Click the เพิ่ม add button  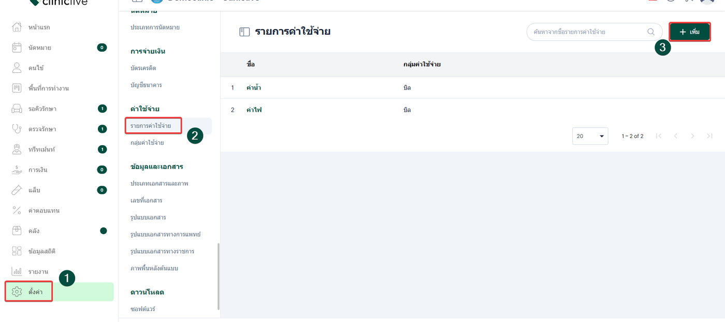[x=689, y=32]
